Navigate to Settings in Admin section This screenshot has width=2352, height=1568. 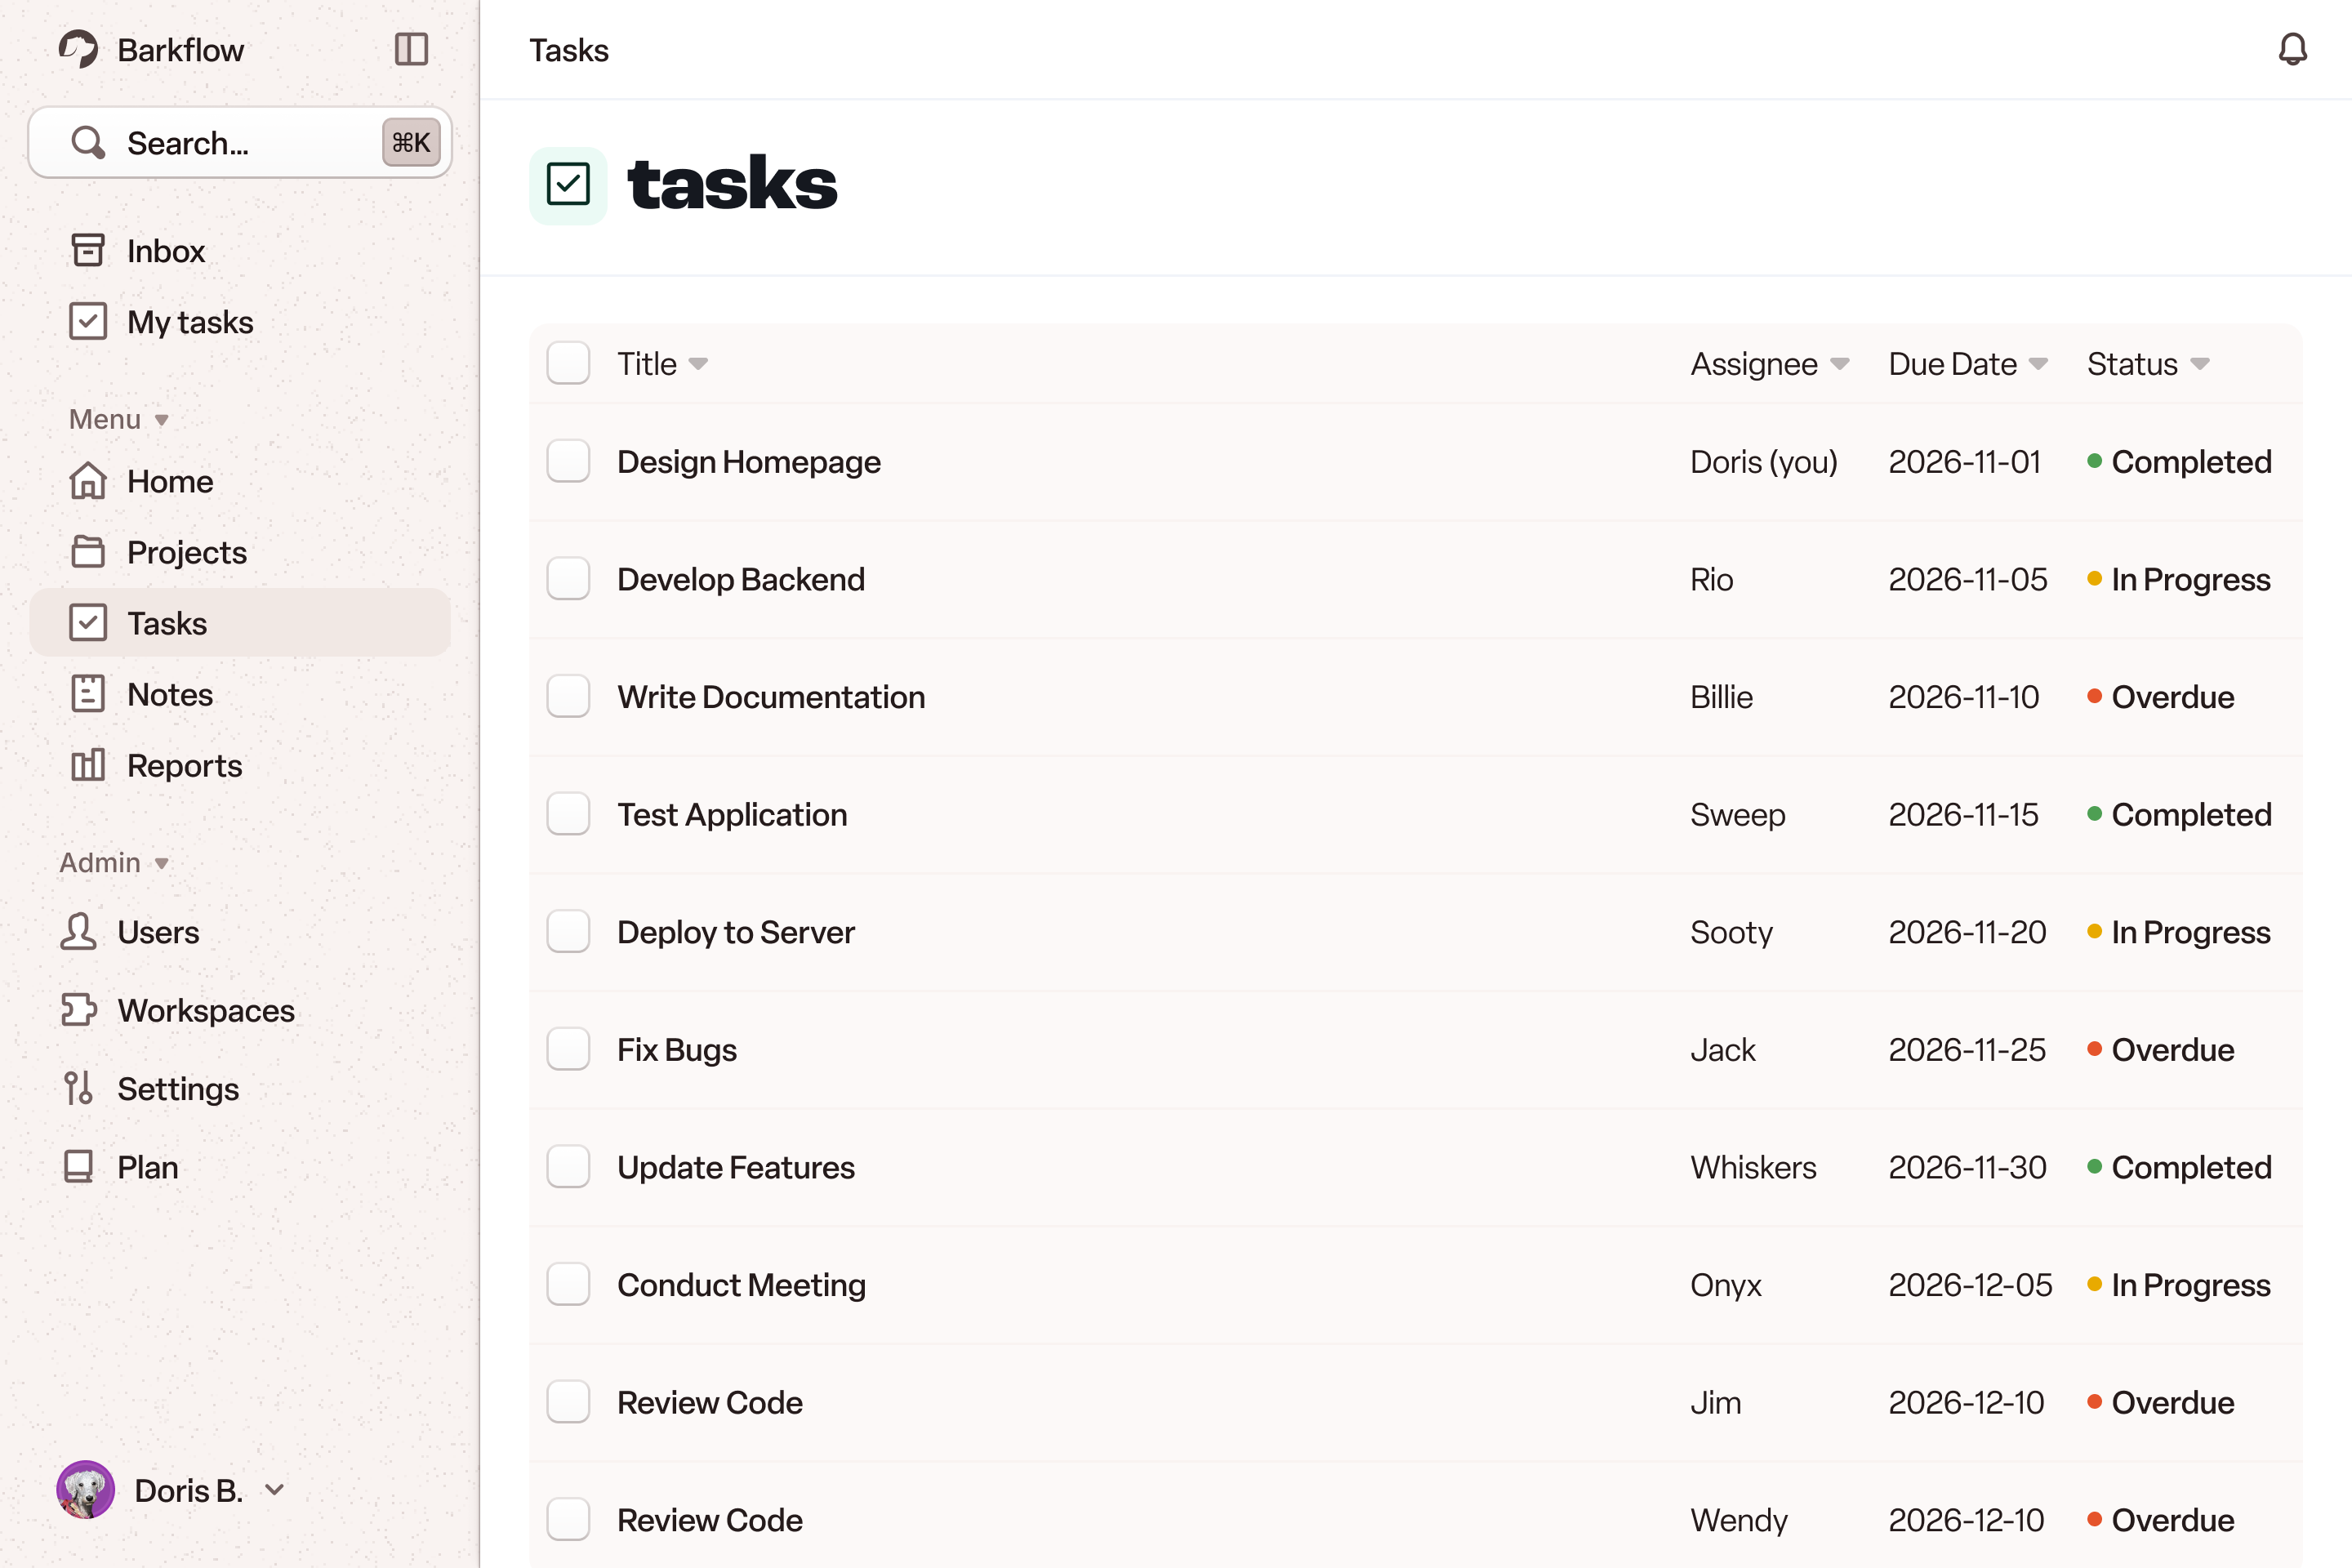coord(178,1088)
